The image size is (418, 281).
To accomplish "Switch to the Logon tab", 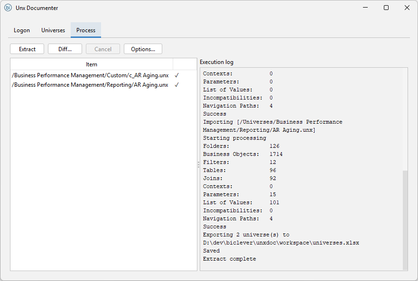I will 22,30.
